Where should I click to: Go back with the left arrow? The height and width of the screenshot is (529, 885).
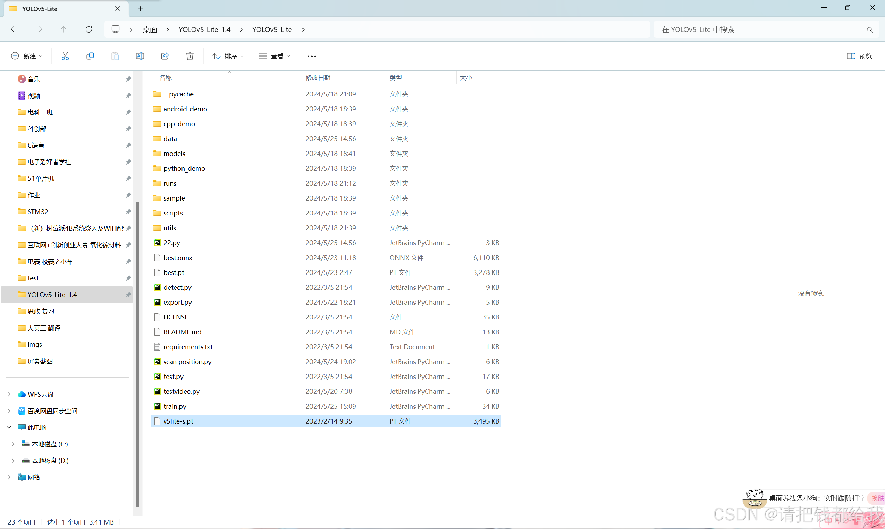(14, 29)
